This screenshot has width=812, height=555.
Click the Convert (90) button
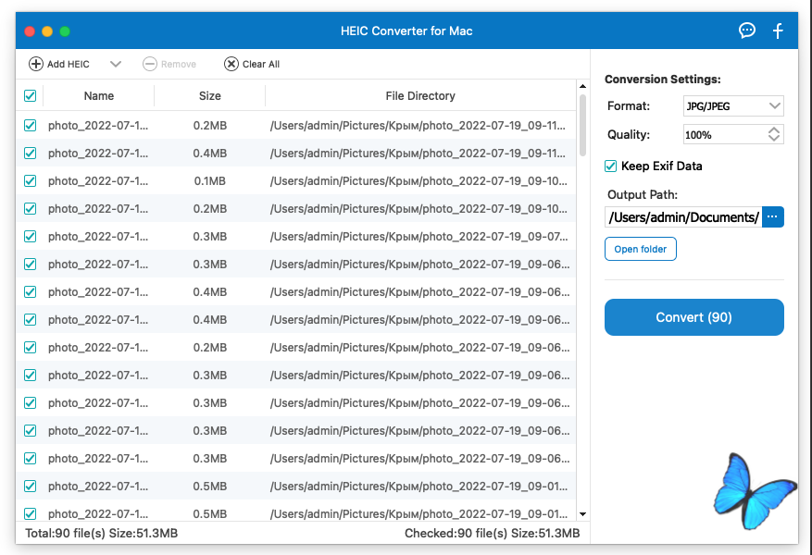pyautogui.click(x=693, y=317)
